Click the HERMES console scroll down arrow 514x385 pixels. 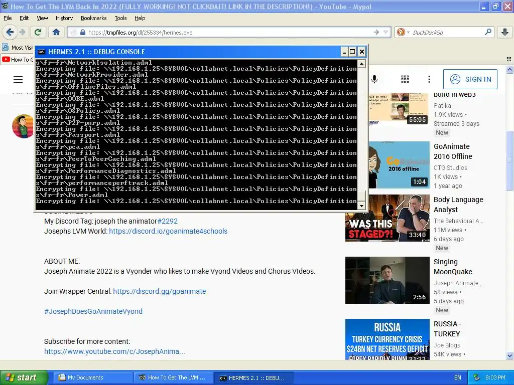pyautogui.click(x=361, y=205)
